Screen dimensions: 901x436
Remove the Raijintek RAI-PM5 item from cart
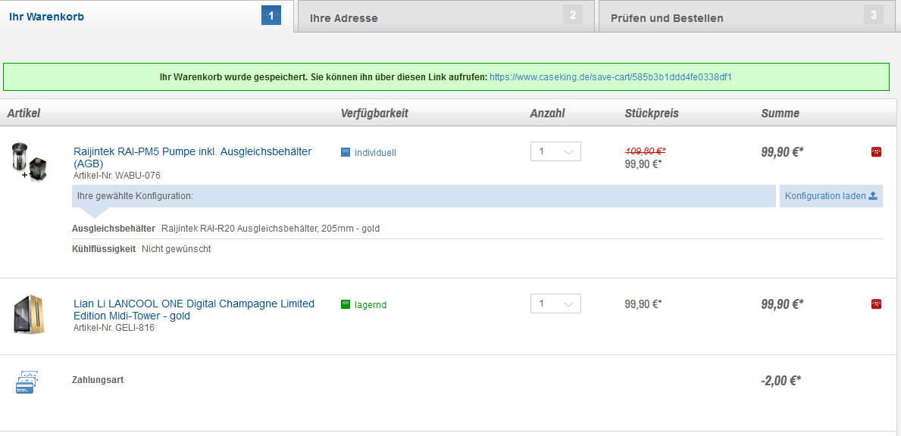click(x=876, y=152)
